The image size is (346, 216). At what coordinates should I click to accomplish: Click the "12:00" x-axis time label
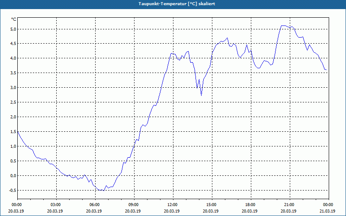[172, 205]
